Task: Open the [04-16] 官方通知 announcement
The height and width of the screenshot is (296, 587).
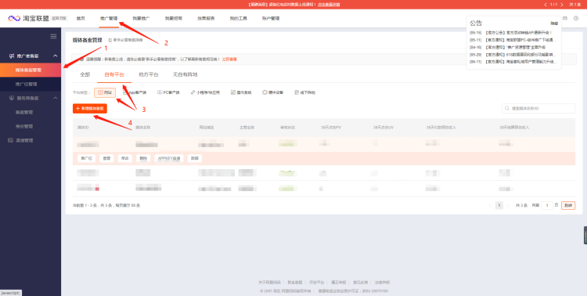Action: click(507, 47)
